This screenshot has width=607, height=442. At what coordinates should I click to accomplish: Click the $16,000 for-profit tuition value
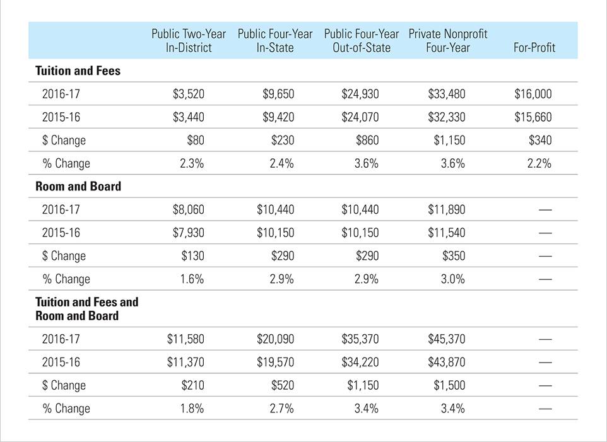[533, 93]
